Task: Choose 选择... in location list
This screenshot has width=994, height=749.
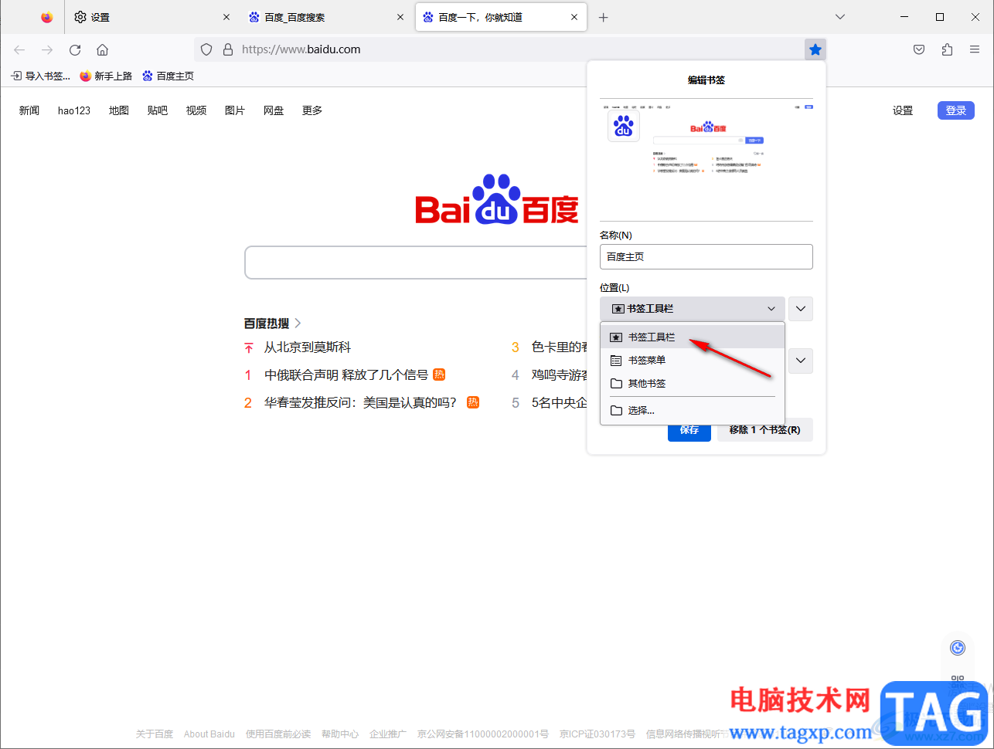Action: (693, 411)
